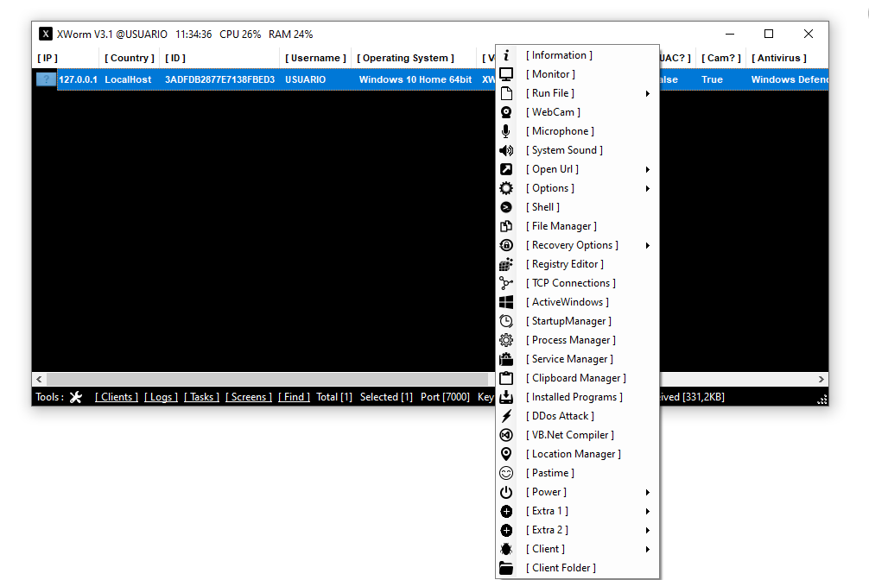Viewport: 869px width, 580px height.
Task: Click the Information 'i' icon in the menu
Action: click(x=506, y=55)
